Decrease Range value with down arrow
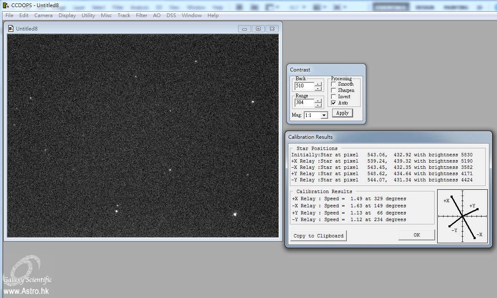The width and height of the screenshot is (497, 298). pyautogui.click(x=318, y=105)
